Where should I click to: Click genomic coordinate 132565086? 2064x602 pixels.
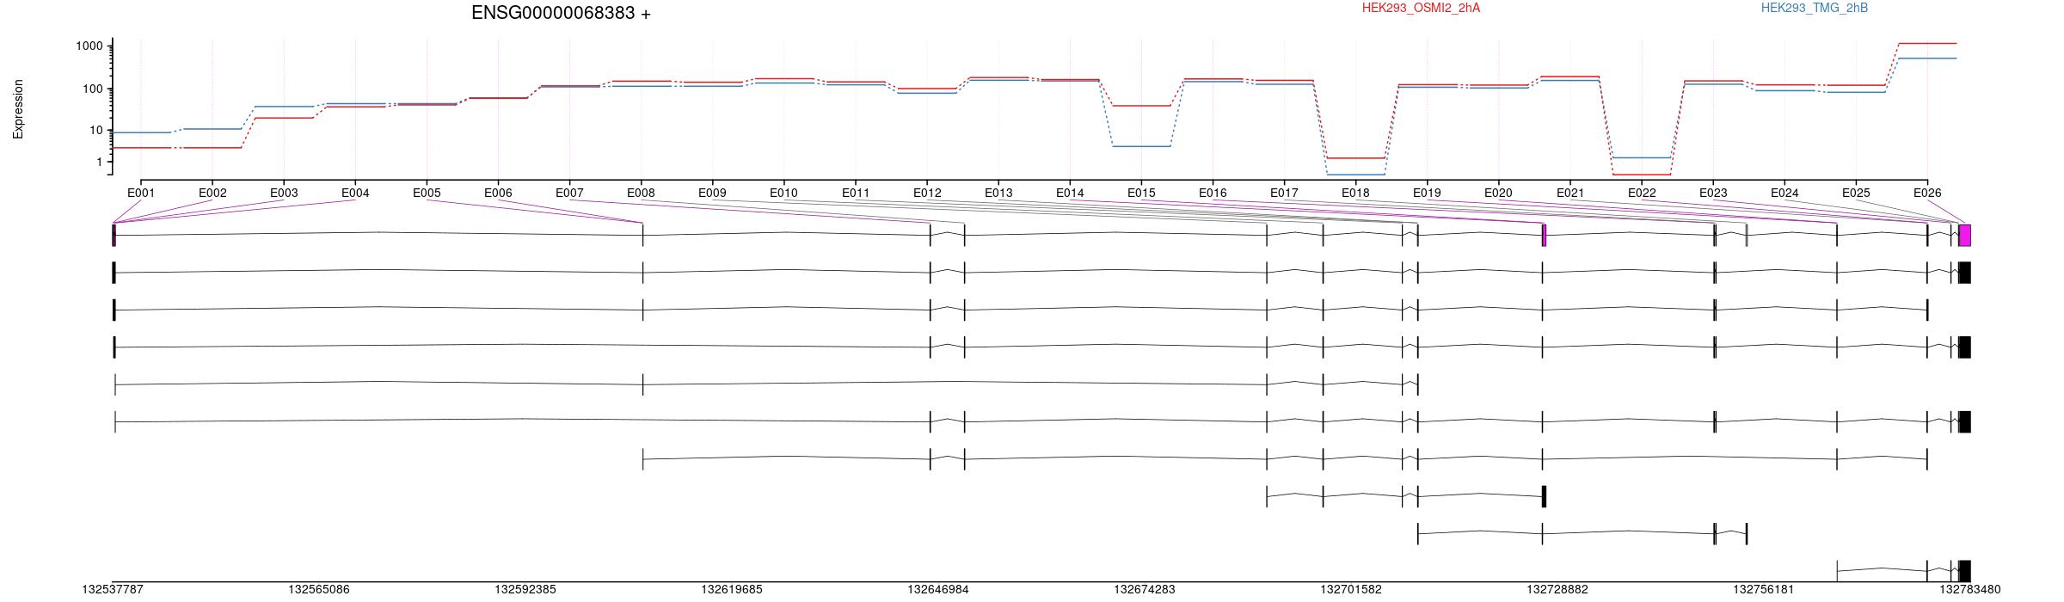coord(319,590)
